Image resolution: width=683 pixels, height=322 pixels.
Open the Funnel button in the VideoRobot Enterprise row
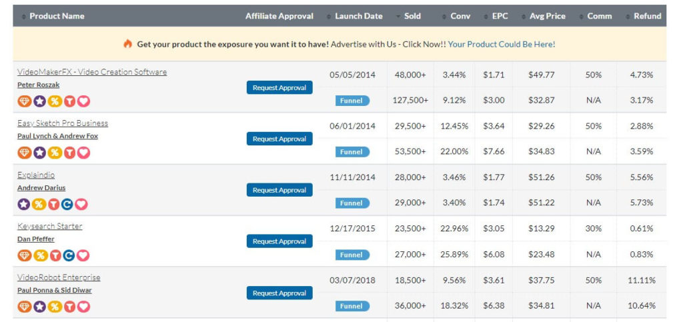[x=352, y=306]
